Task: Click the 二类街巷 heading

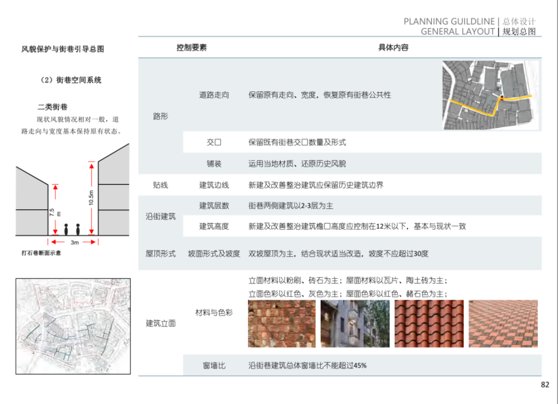Action: click(x=52, y=107)
